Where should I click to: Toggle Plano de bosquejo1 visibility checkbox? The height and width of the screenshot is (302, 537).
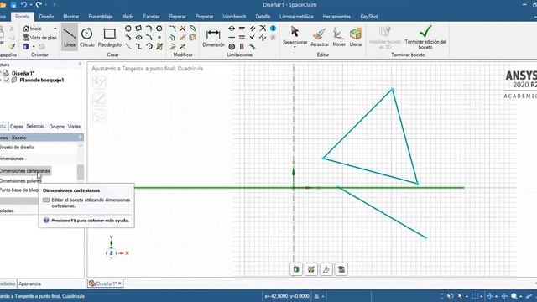click(x=7, y=80)
